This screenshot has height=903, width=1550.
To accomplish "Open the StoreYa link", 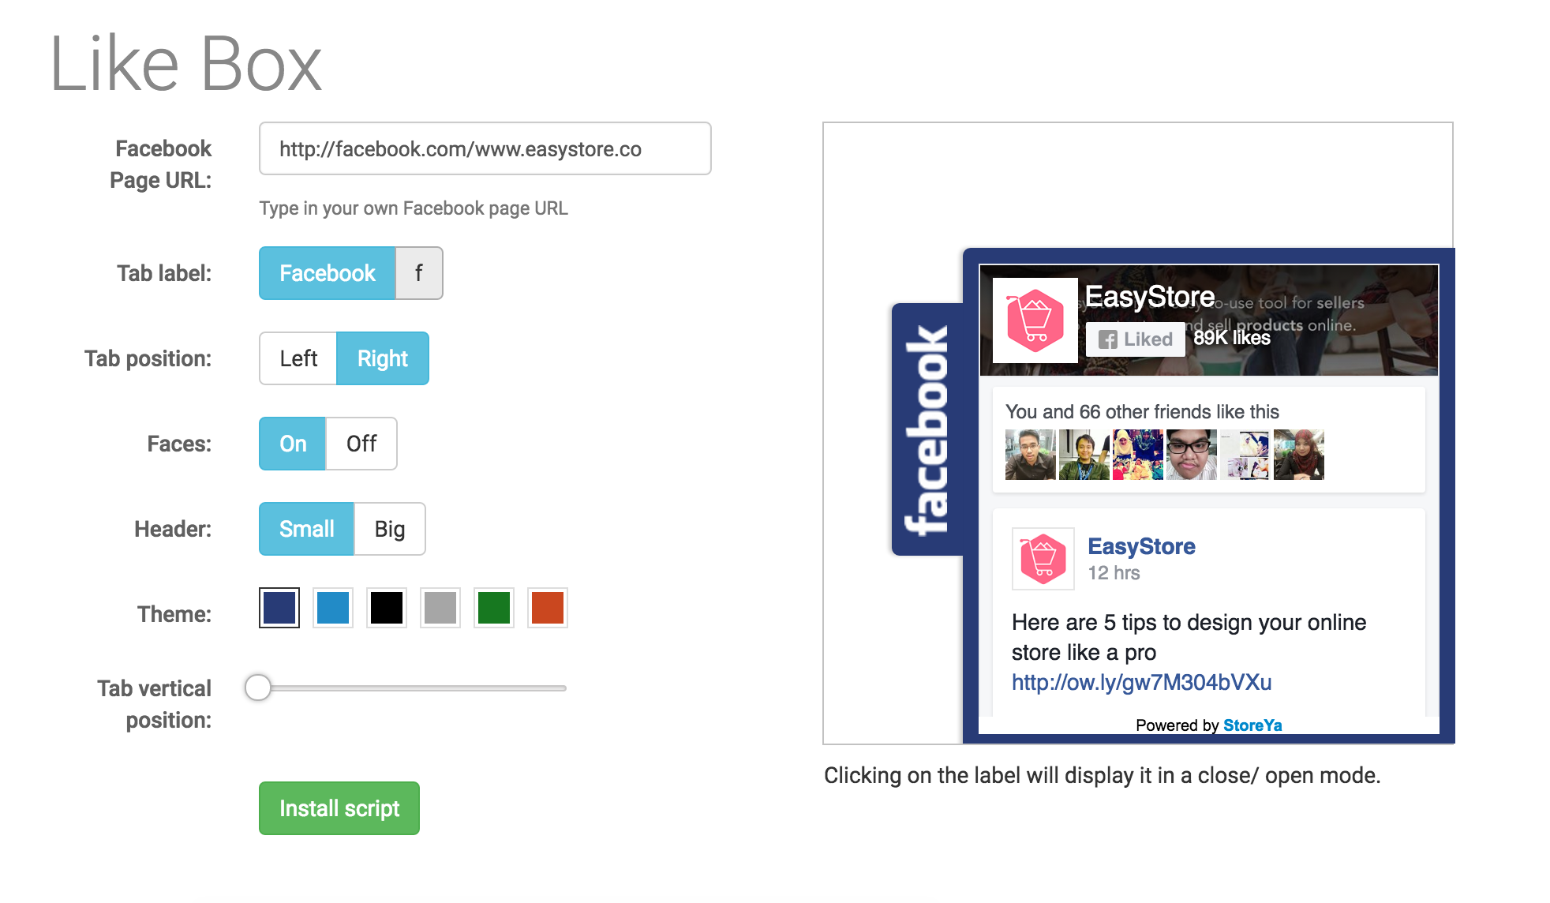I will point(1252,725).
